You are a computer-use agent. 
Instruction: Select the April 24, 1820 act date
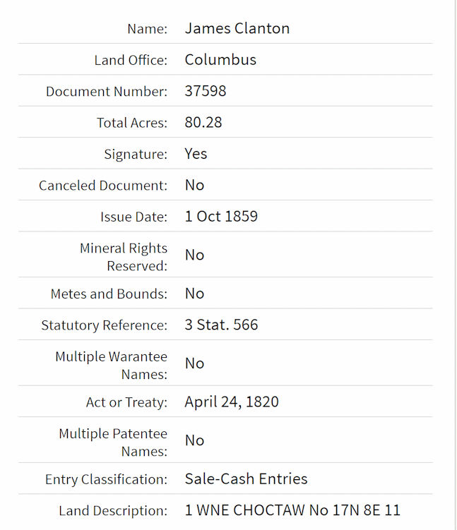pos(232,402)
